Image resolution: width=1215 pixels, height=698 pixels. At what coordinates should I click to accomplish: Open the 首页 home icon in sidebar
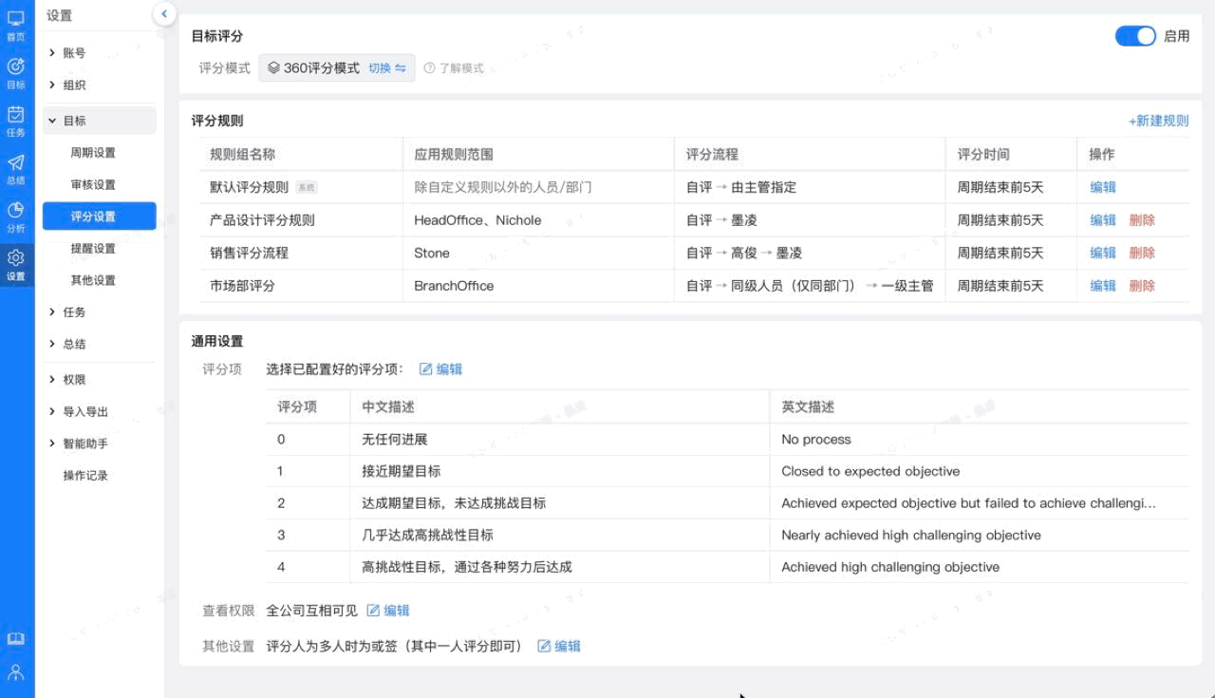(16, 25)
